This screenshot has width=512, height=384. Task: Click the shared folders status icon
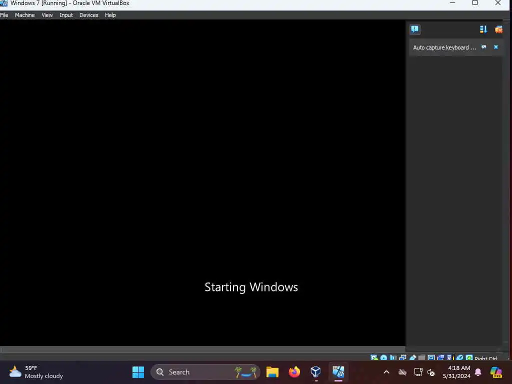pos(422,358)
